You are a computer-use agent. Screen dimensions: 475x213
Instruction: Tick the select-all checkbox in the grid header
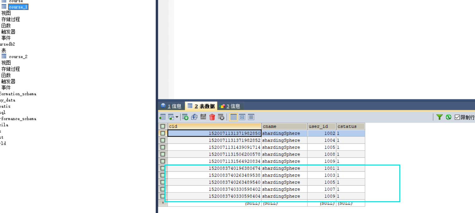click(x=163, y=126)
